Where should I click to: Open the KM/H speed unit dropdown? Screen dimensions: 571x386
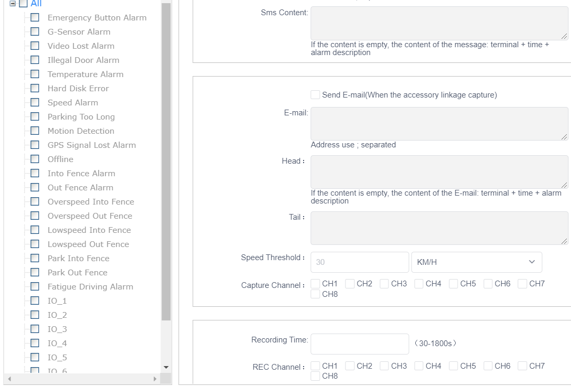click(x=477, y=262)
